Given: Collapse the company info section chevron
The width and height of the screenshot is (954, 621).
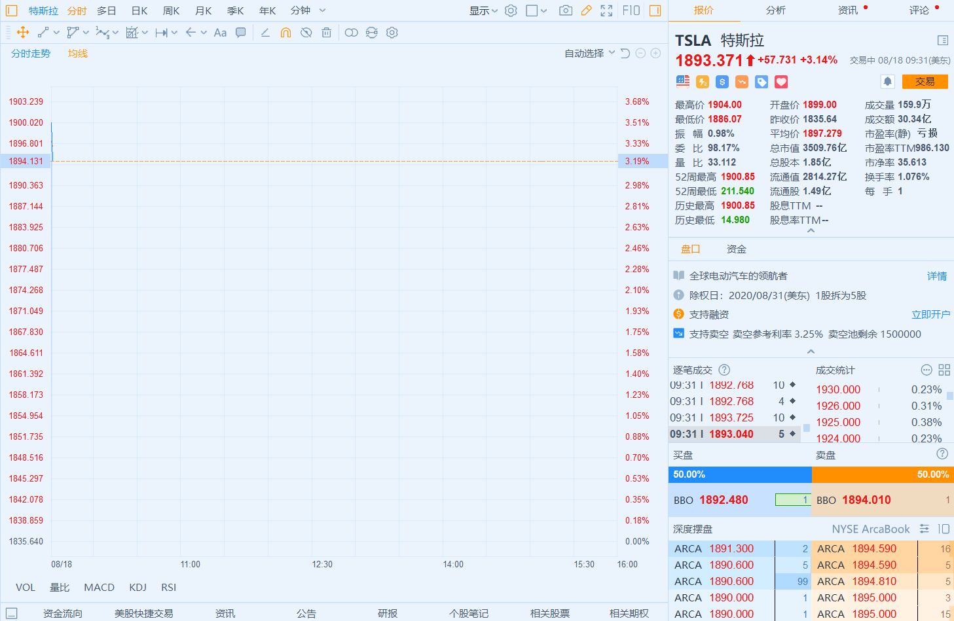Looking at the screenshot, I should 811,351.
